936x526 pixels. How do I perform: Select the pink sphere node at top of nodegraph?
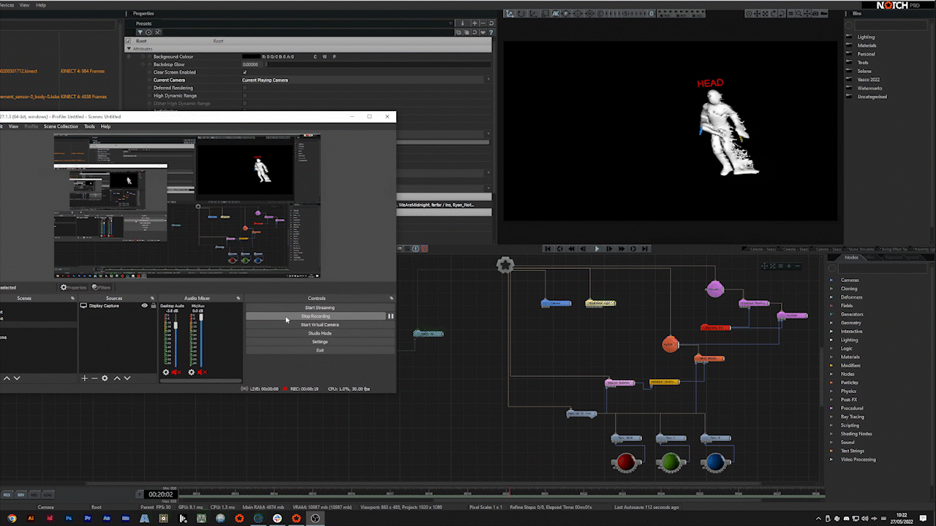point(715,289)
